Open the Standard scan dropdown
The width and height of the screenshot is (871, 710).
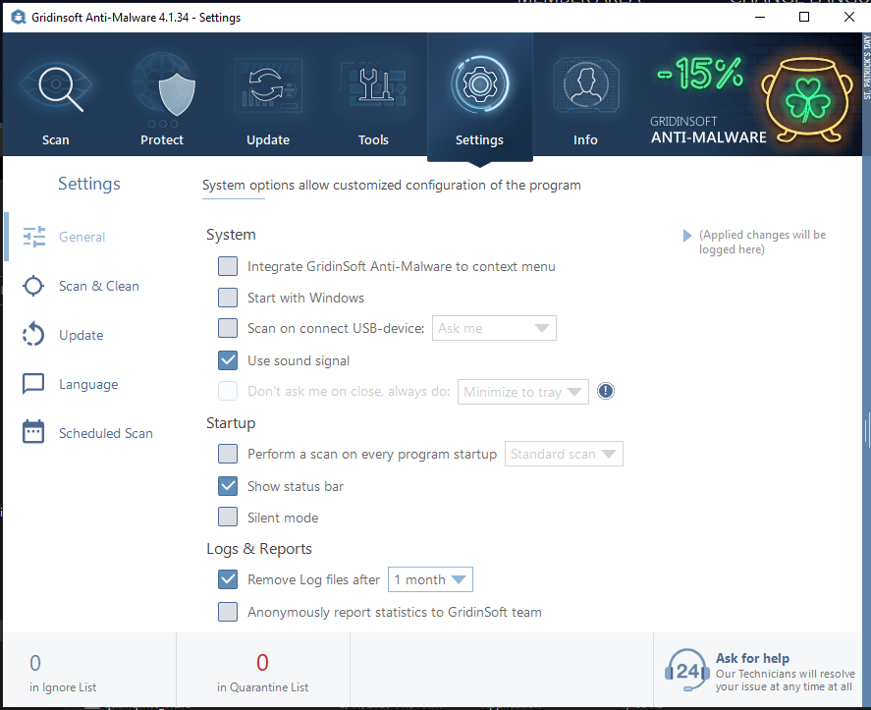pos(564,454)
